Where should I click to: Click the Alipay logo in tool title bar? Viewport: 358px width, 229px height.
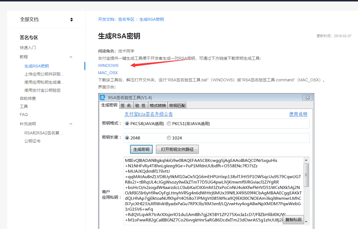103,97
